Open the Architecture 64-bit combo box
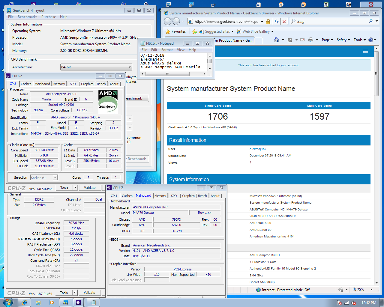 [96, 67]
